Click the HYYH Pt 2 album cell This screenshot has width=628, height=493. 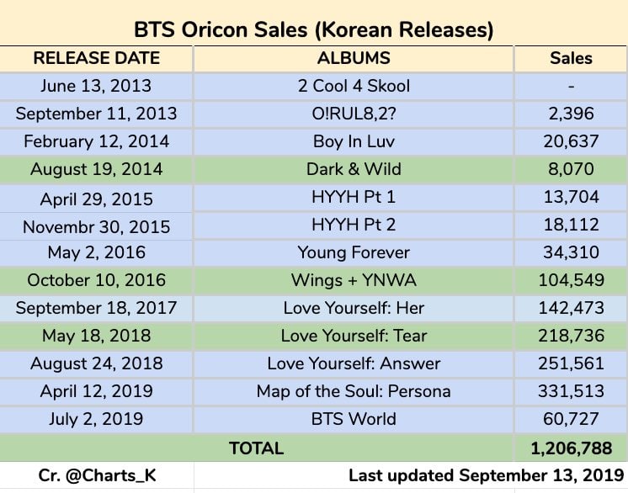click(354, 225)
